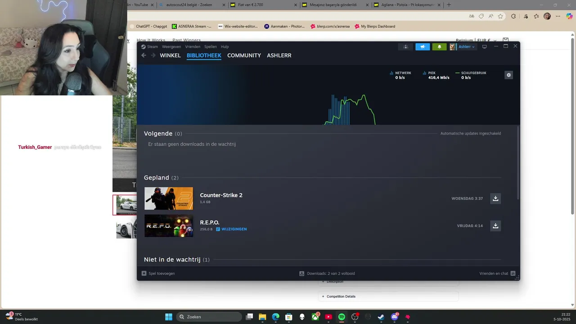The image size is (576, 324).
Task: Add page to browser favorites star
Action: (x=500, y=16)
